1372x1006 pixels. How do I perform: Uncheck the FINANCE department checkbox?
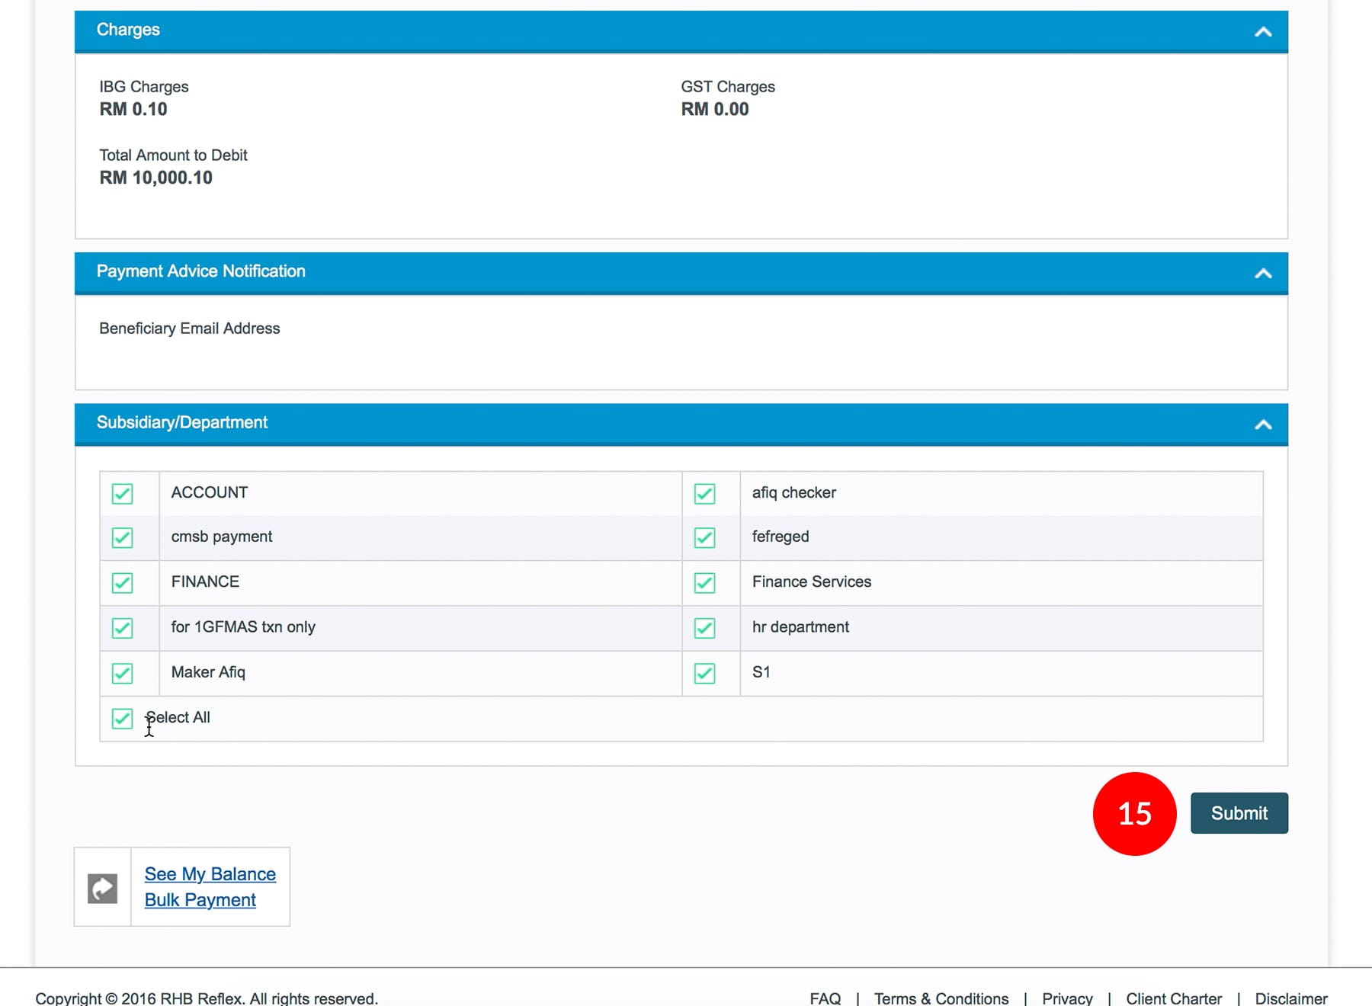click(122, 583)
